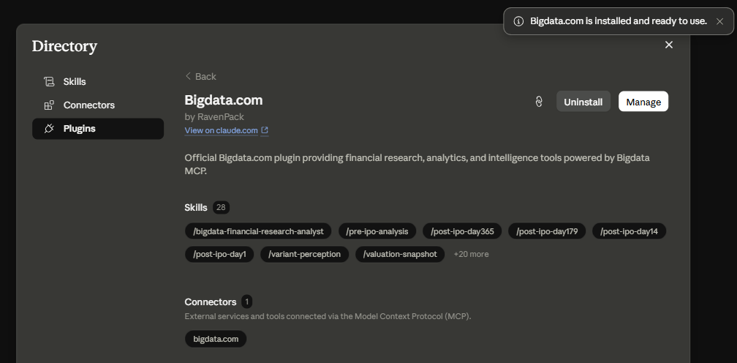The width and height of the screenshot is (737, 363).
Task: Click the Connectors grid icon in sidebar
Action: tap(49, 105)
